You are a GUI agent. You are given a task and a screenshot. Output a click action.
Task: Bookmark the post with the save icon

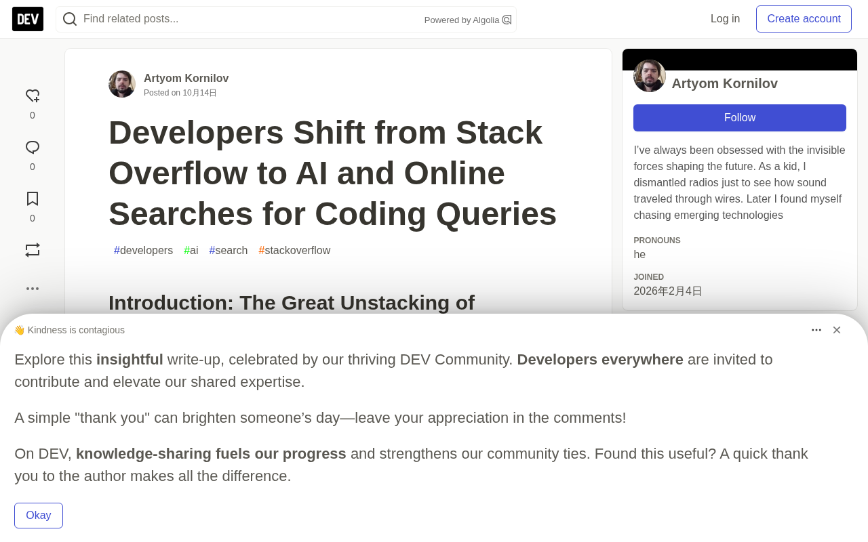pos(33,199)
